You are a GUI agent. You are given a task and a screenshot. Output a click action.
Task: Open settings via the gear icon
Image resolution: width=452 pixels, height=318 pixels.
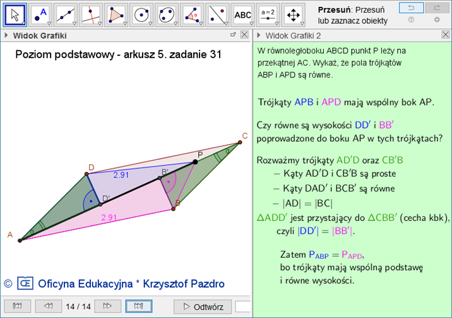pyautogui.click(x=437, y=20)
